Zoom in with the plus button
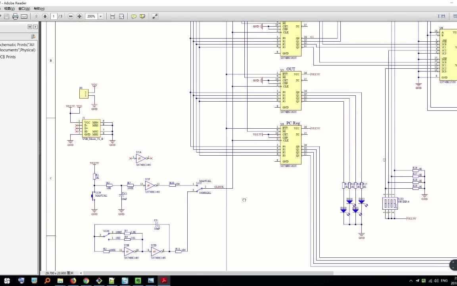This screenshot has height=286, width=457. click(79, 16)
